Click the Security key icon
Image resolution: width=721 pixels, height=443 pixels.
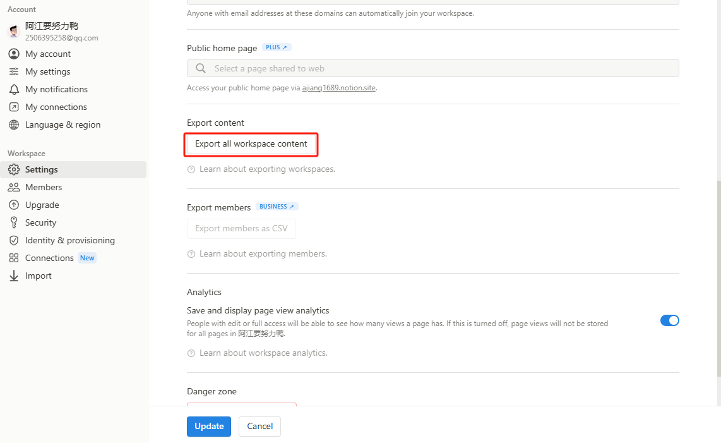(x=14, y=222)
